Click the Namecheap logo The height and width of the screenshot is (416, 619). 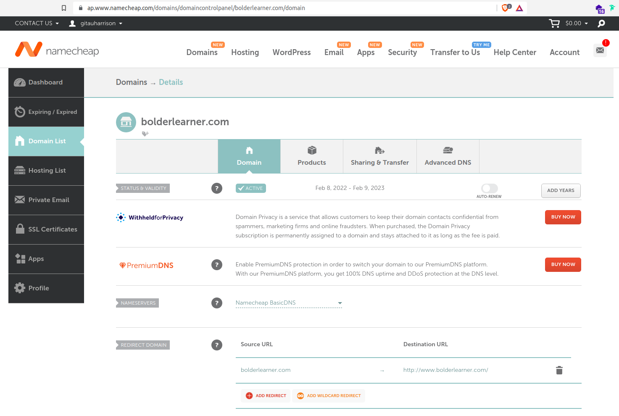pyautogui.click(x=57, y=50)
